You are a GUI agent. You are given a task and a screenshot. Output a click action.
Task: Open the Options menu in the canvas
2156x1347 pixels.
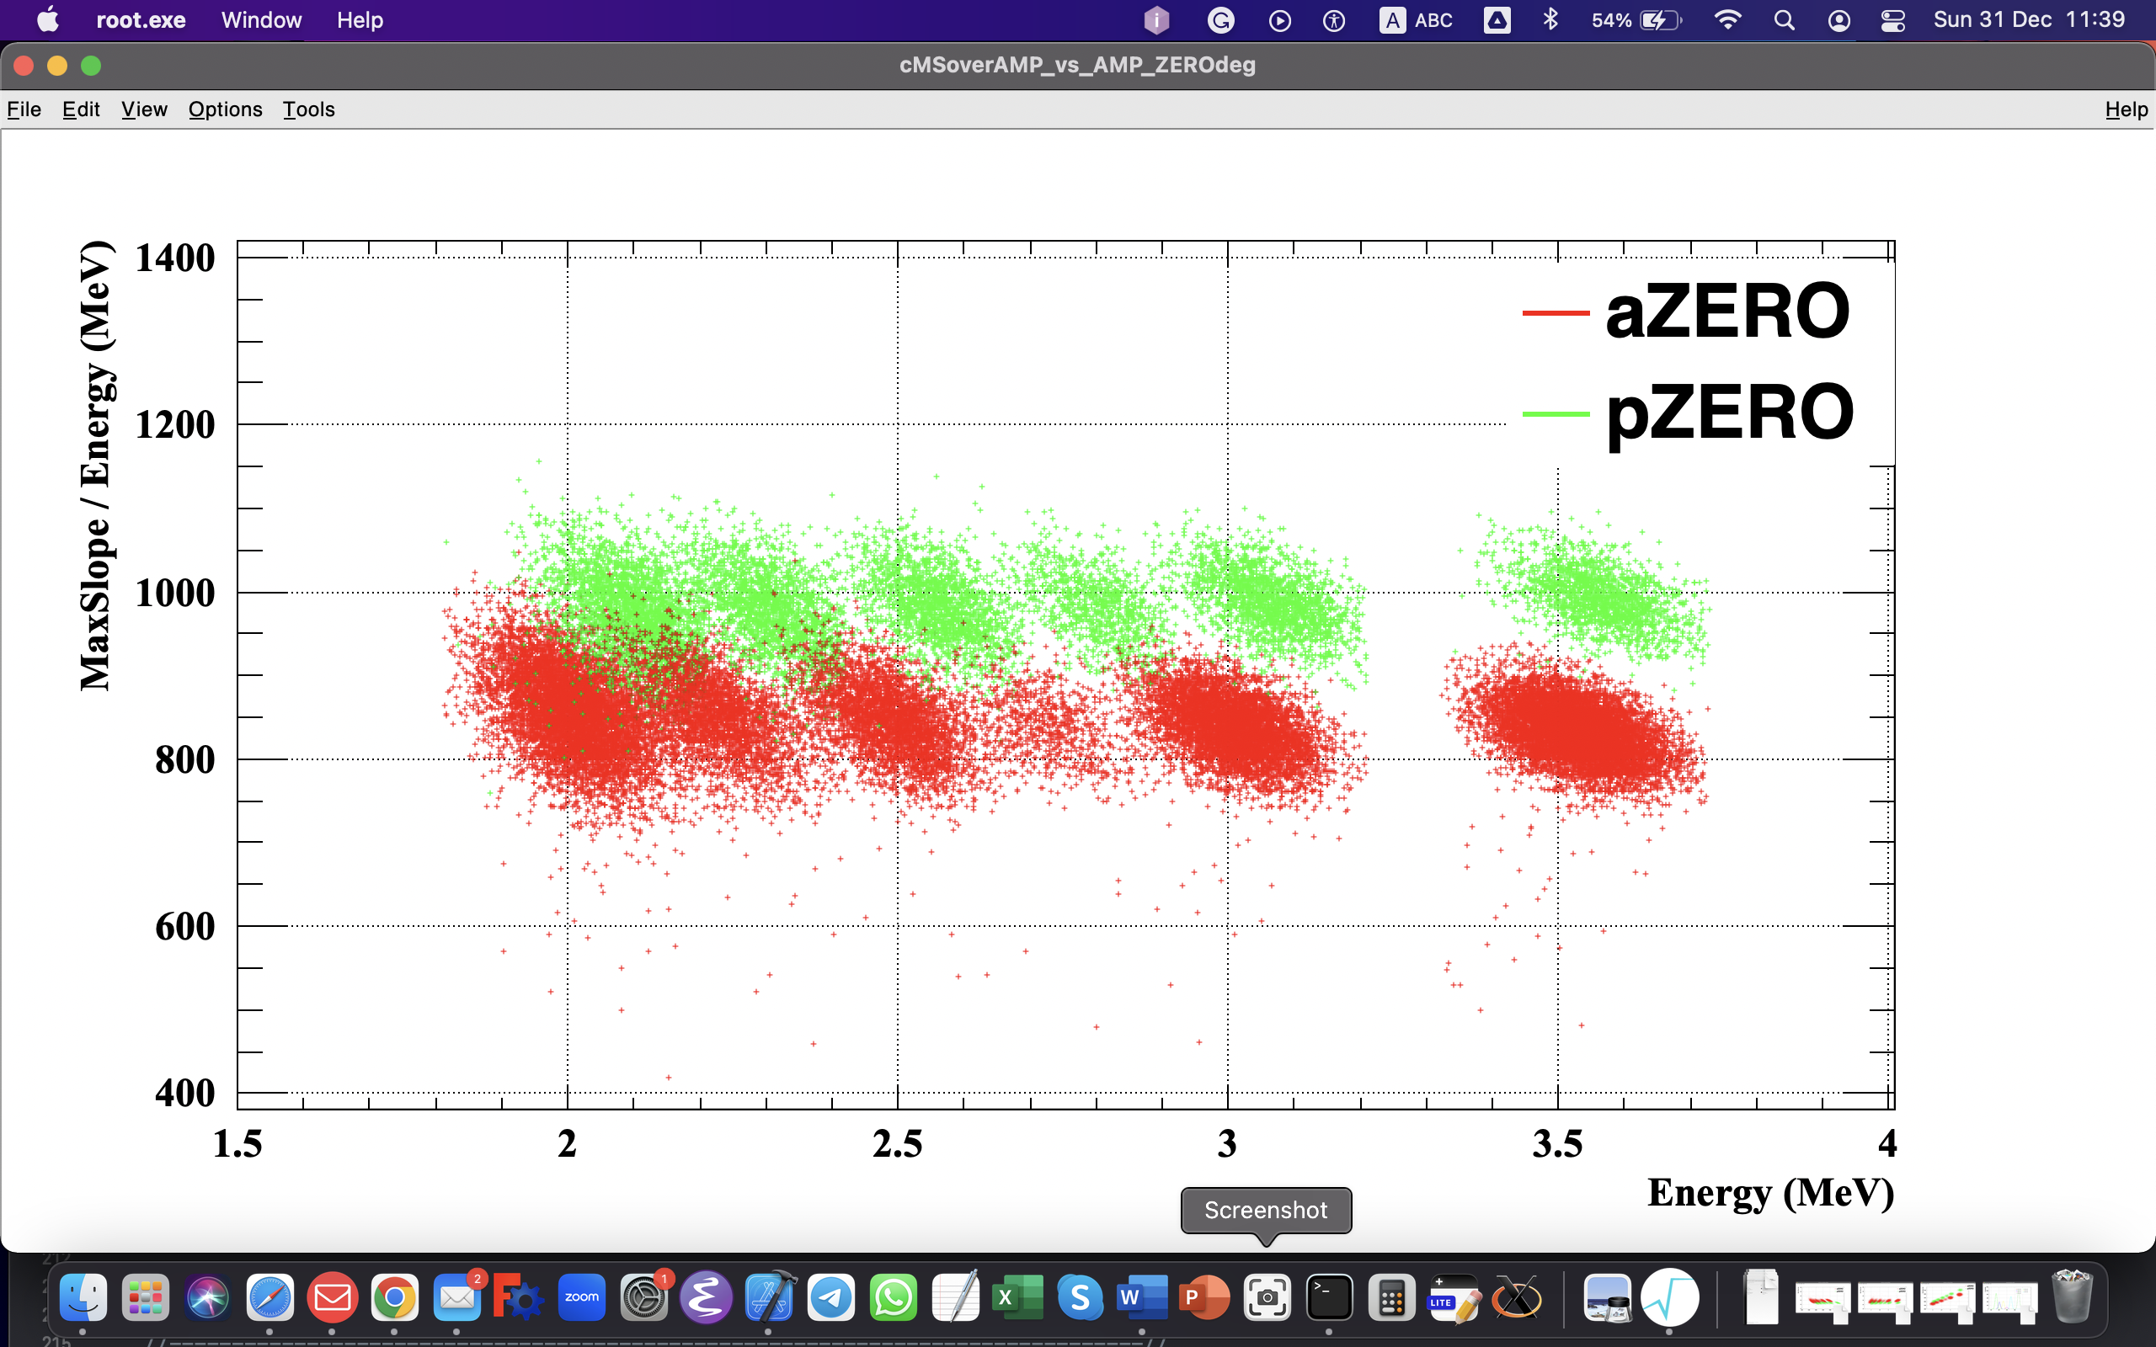tap(225, 109)
